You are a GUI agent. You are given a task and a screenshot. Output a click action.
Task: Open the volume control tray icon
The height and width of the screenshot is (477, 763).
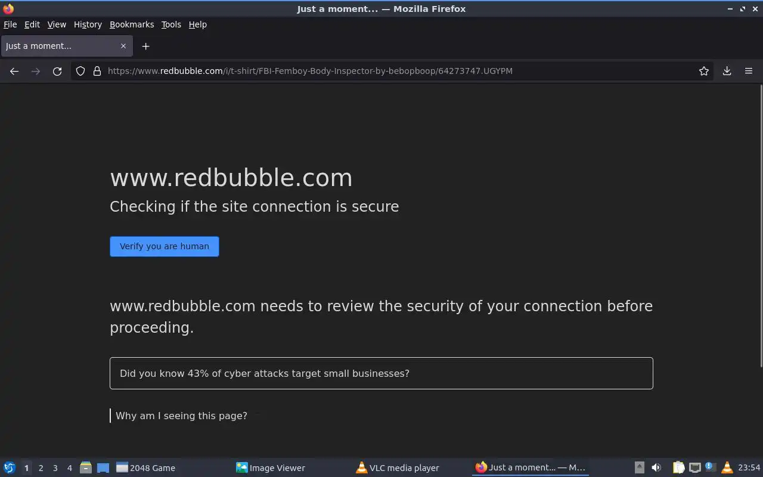coord(656,467)
